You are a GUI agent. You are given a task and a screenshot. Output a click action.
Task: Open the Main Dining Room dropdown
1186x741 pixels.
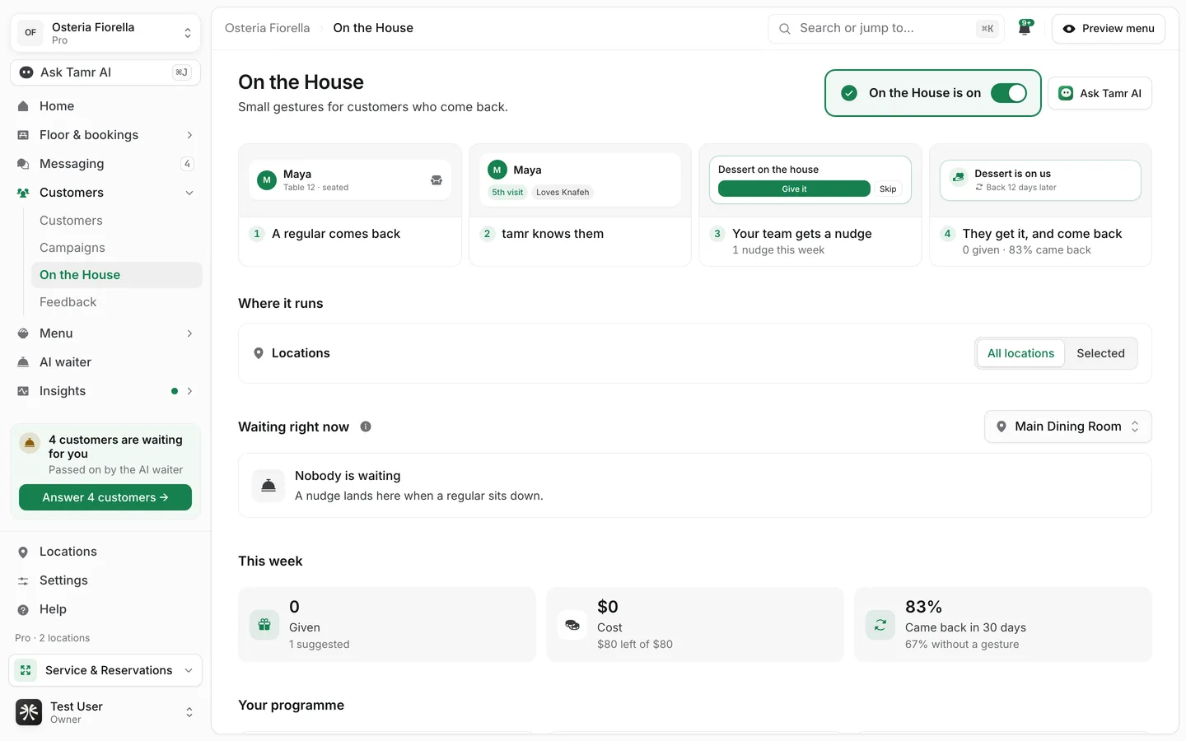[x=1068, y=426]
